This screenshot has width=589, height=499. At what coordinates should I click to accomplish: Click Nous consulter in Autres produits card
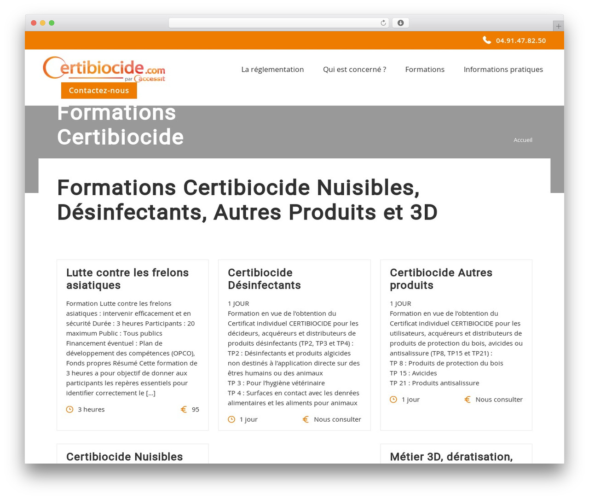499,400
